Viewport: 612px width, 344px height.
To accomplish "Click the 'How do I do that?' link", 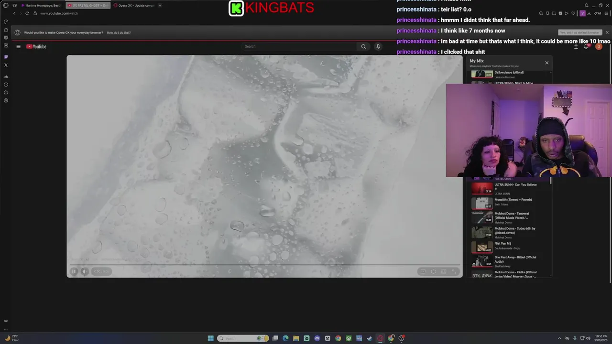I will (x=119, y=32).
